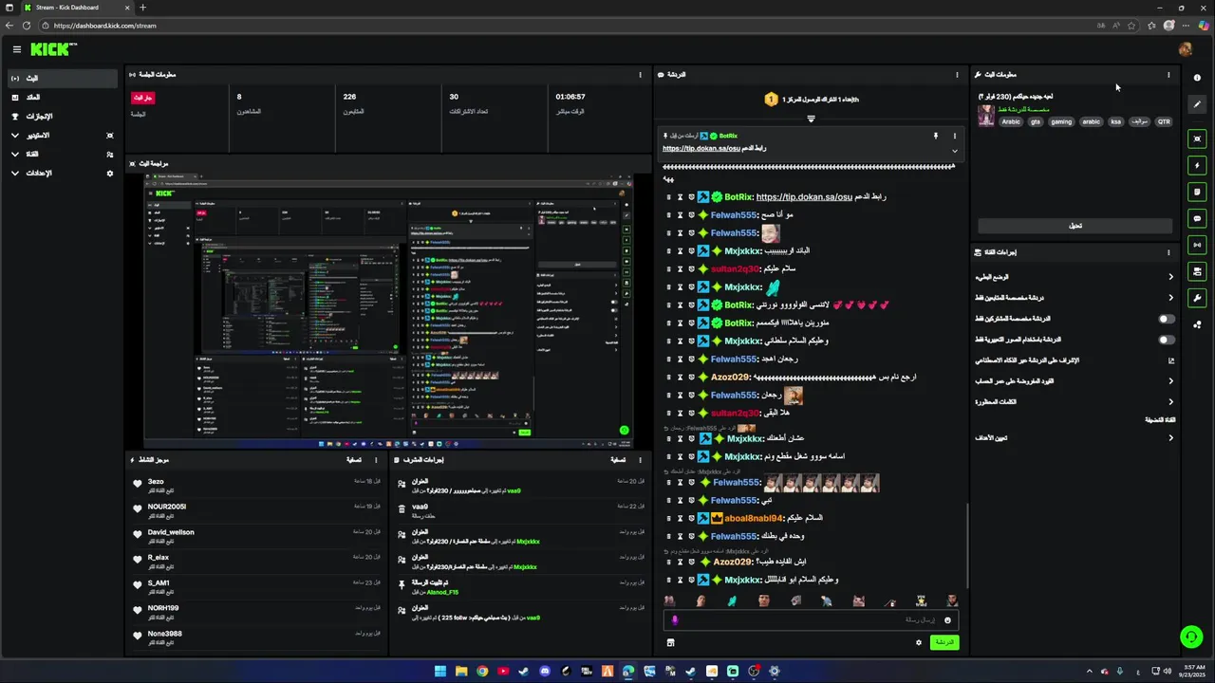
Task: Toggle the stream preview widget icon in sidebar
Action: (x=1197, y=138)
